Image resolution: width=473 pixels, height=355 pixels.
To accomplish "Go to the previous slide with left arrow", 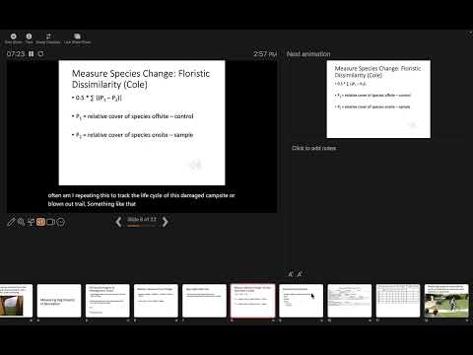I will coord(118,222).
